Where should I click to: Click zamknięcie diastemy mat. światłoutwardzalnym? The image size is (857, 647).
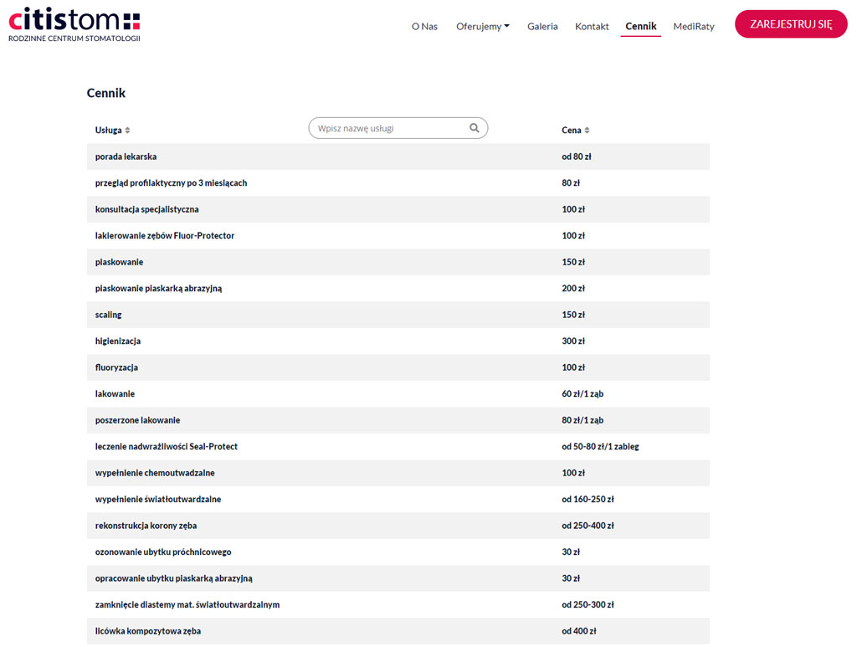point(187,605)
